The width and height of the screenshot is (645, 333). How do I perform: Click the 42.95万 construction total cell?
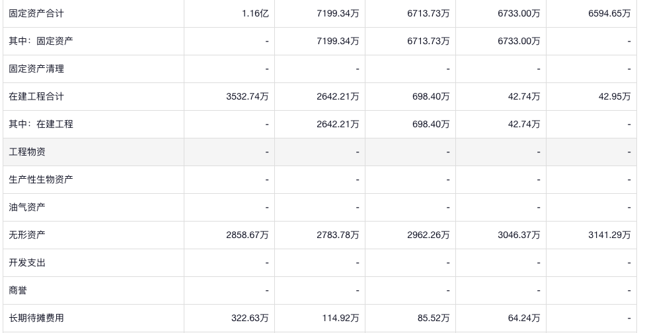tap(614, 96)
